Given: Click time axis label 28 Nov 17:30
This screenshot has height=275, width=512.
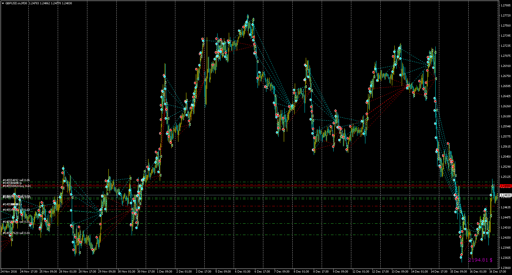Looking at the screenshot, I should pyautogui.click(x=88, y=272).
